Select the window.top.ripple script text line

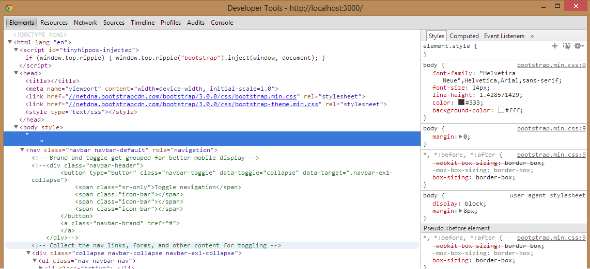pos(175,58)
